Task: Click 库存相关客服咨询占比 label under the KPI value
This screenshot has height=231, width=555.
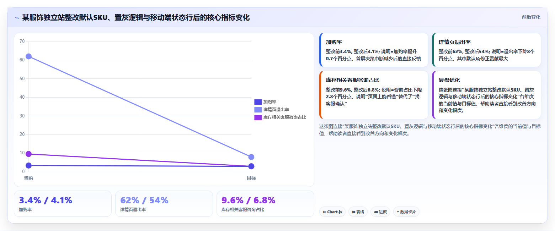Action: click(x=242, y=210)
